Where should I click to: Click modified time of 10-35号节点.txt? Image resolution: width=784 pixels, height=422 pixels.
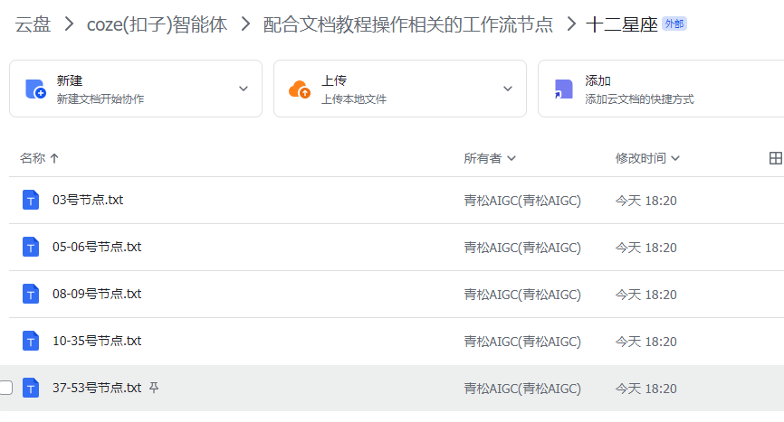[645, 342]
